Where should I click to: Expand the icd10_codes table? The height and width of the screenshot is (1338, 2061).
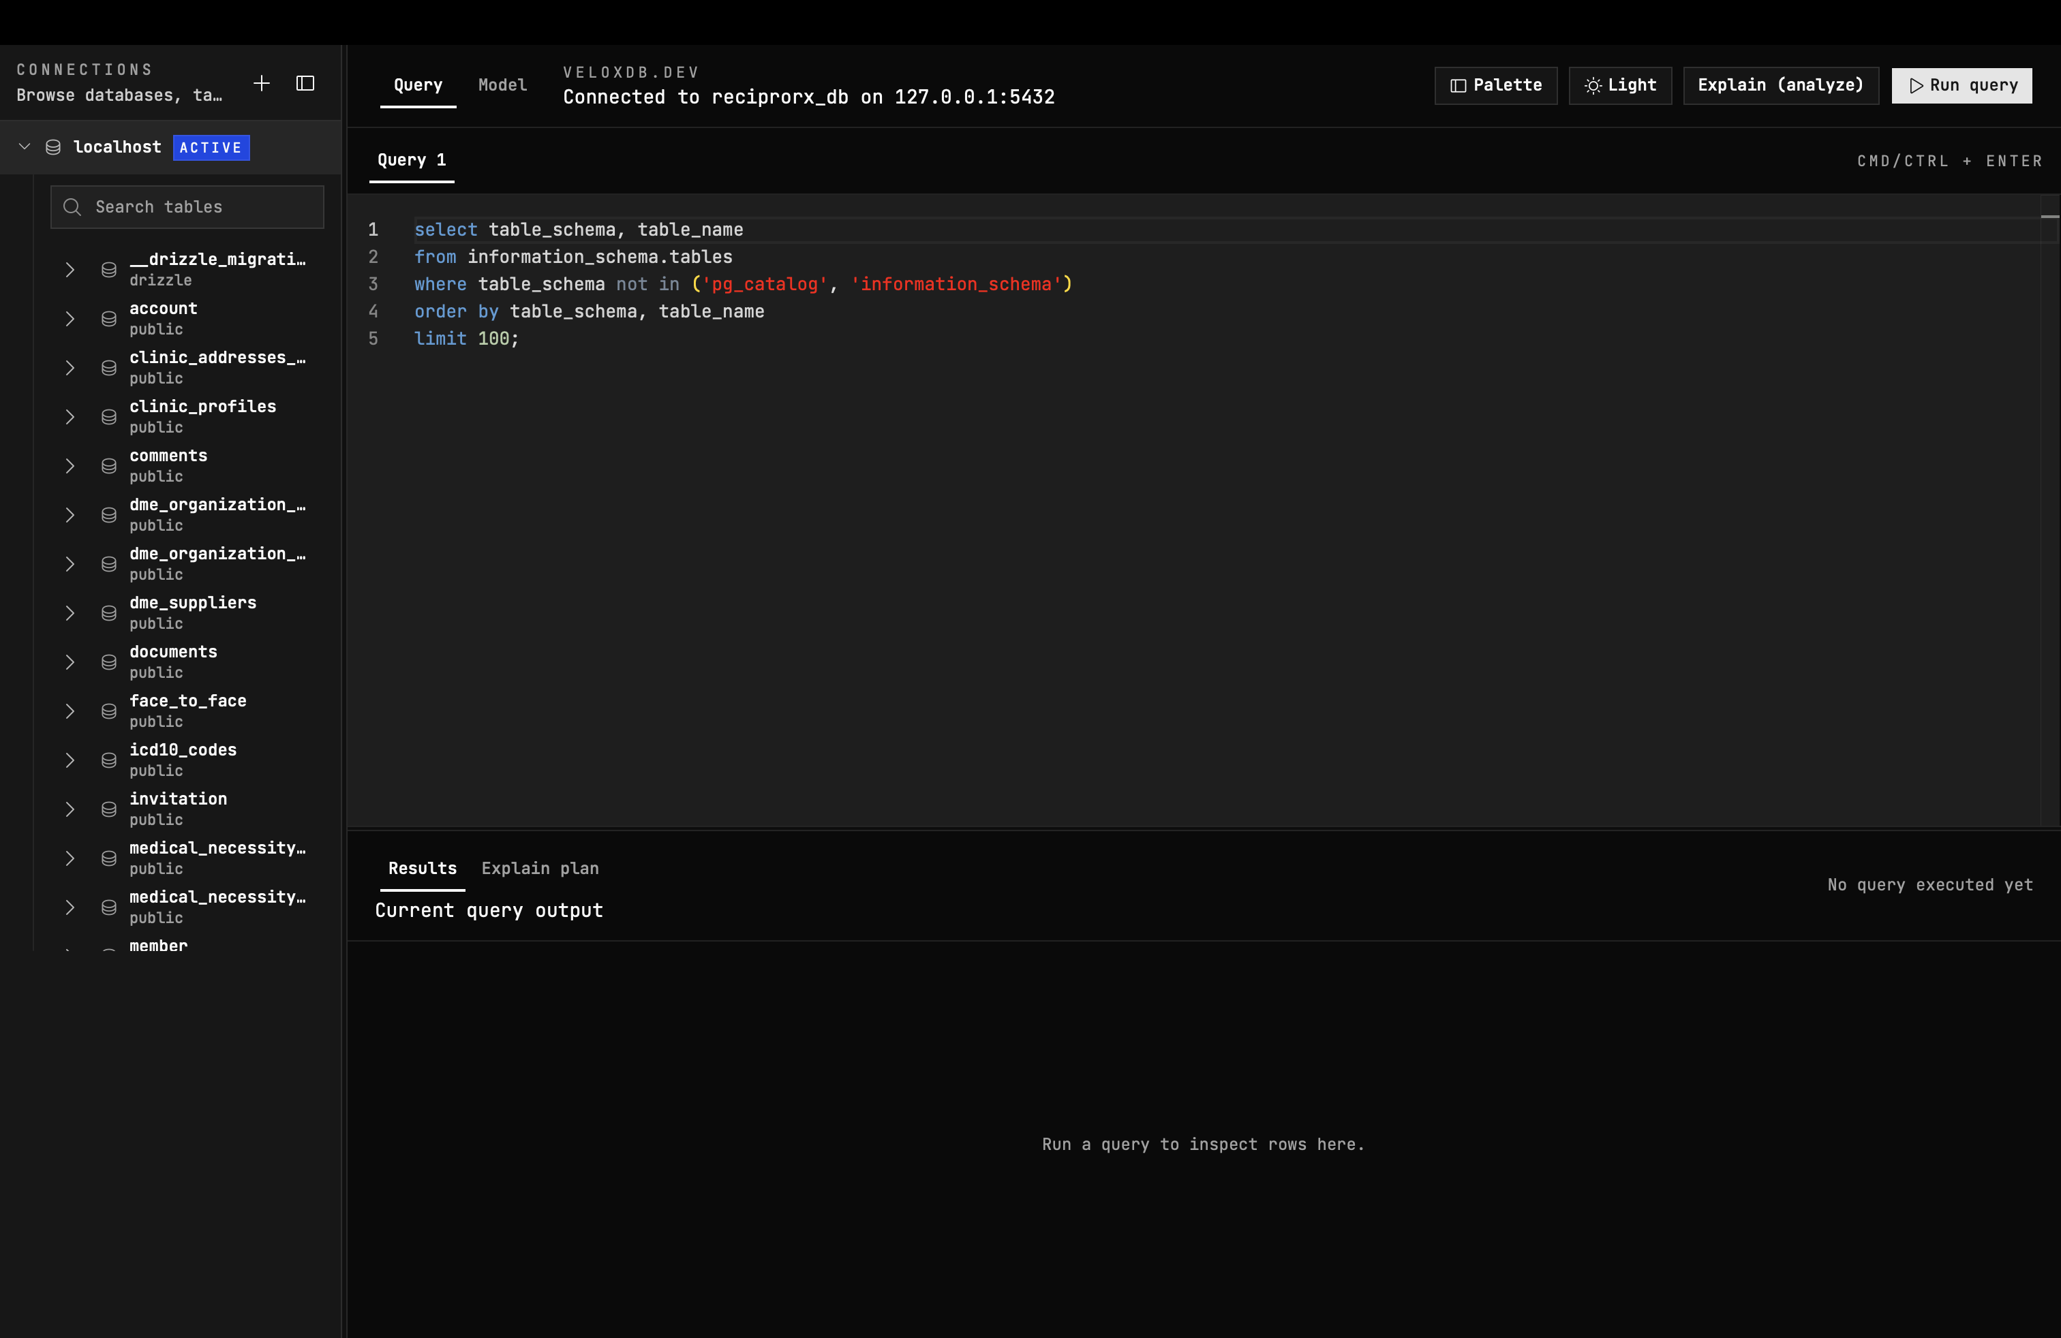70,761
